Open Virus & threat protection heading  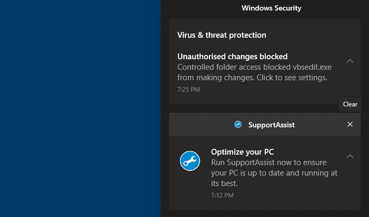pyautogui.click(x=222, y=35)
